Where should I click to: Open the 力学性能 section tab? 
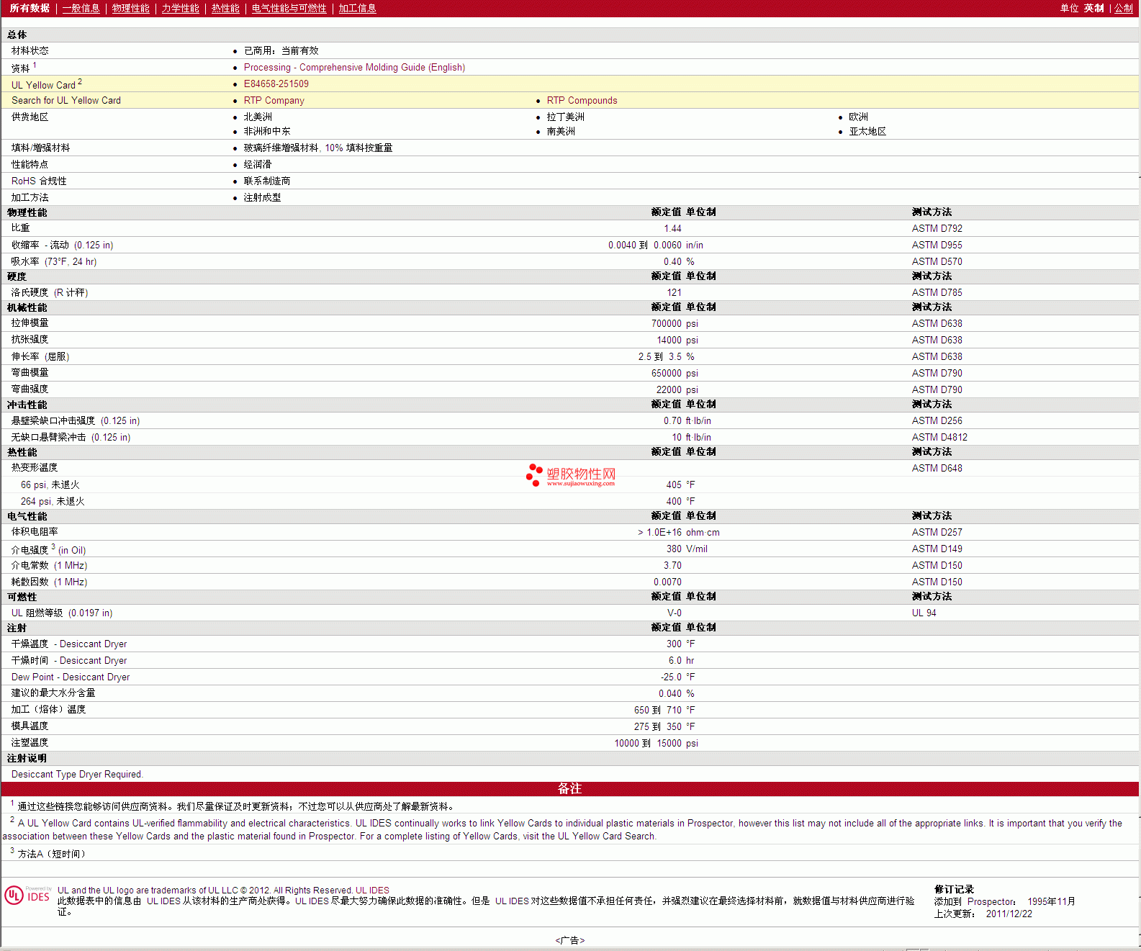click(180, 8)
